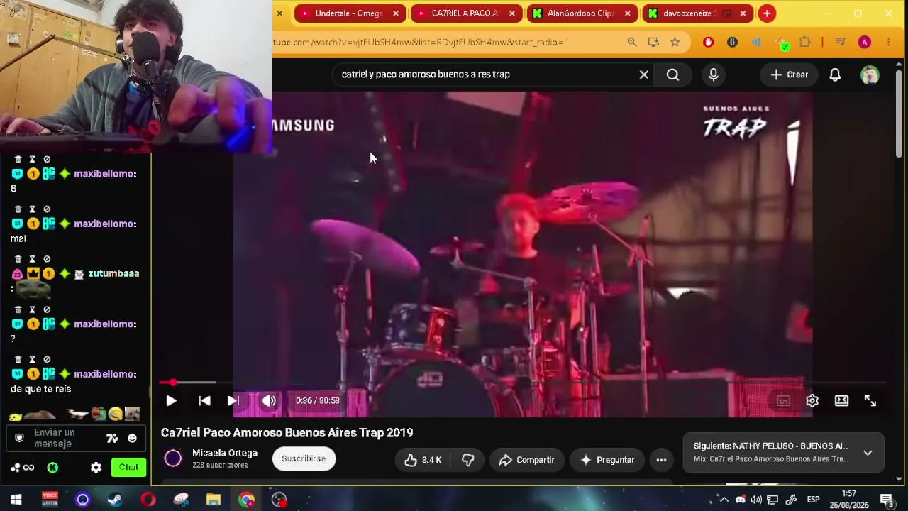Image resolution: width=908 pixels, height=511 pixels.
Task: Open File Explorer from the taskbar
Action: [x=214, y=500]
